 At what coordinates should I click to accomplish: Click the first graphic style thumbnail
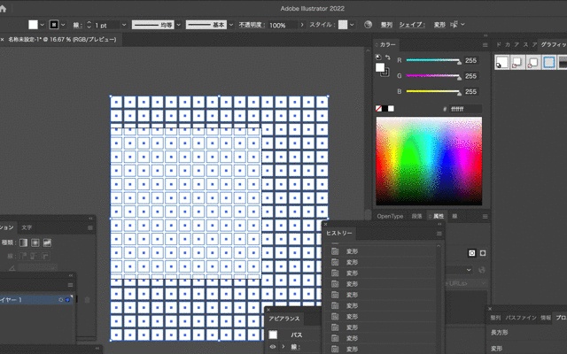(x=501, y=62)
